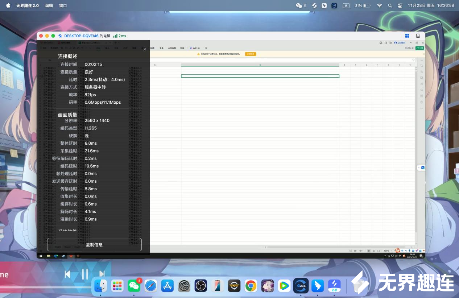459x298 pixels.
Task: Click the connection time value 00:02:15
Action: click(93, 64)
